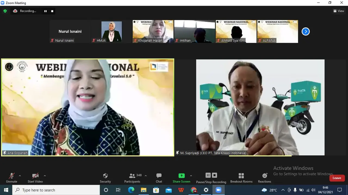This screenshot has width=348, height=195.
Task: Select Khojanah Hasan participant thumbnail
Action: [153, 31]
